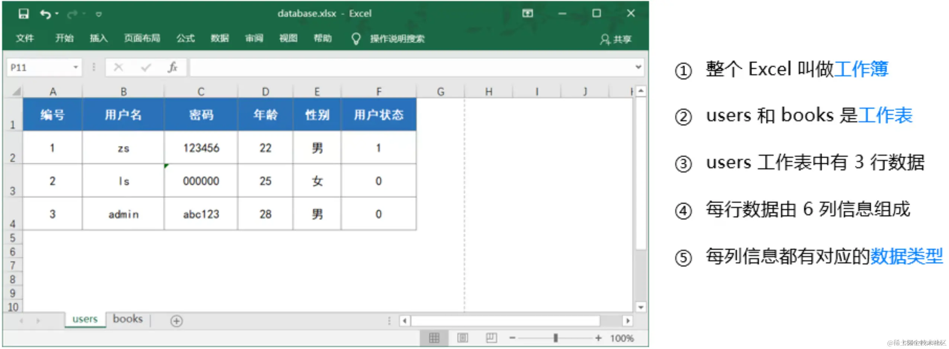
Task: Open the Quick Access Toolbar customize dropdown
Action: click(x=99, y=14)
